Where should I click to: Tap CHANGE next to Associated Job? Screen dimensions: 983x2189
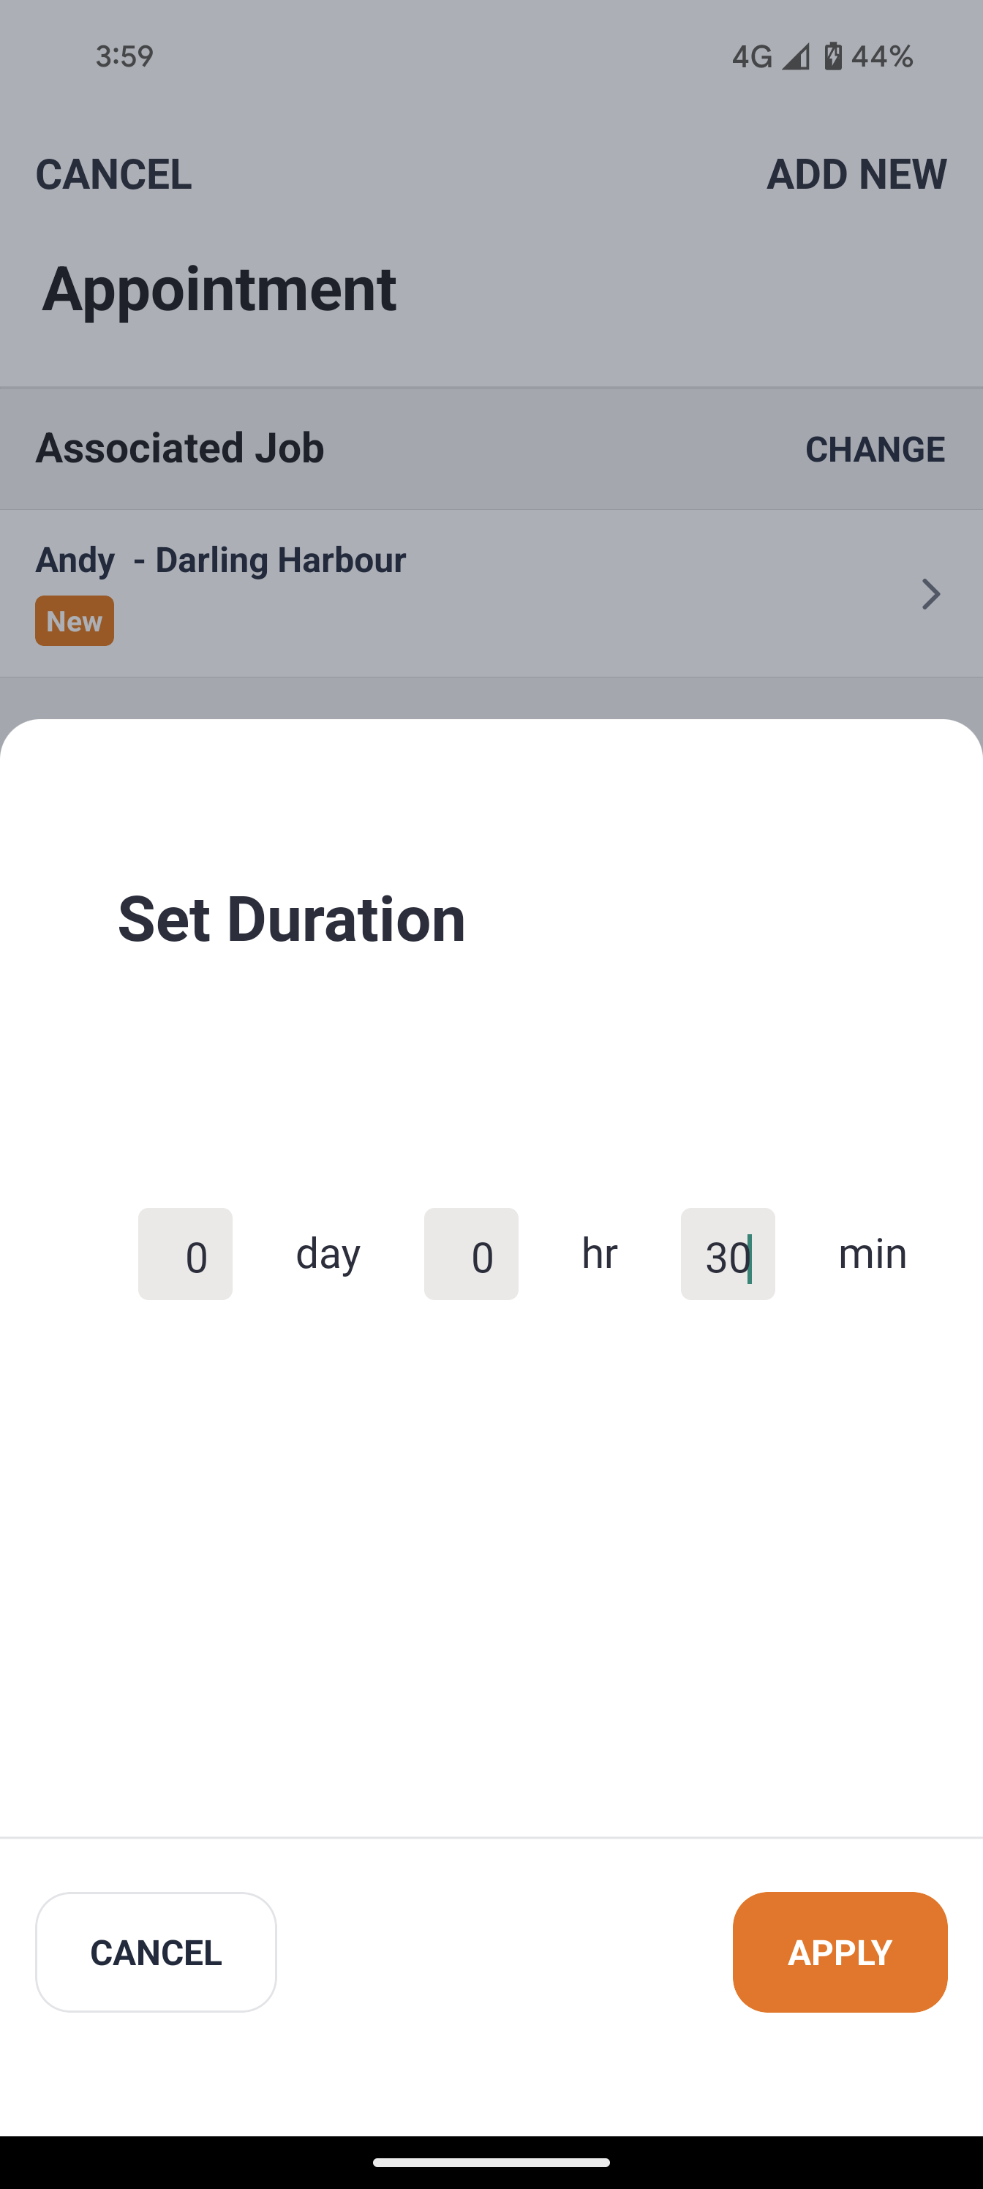874,448
